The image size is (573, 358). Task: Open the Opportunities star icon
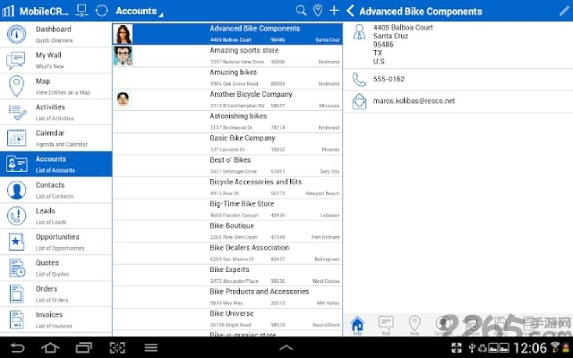point(17,242)
